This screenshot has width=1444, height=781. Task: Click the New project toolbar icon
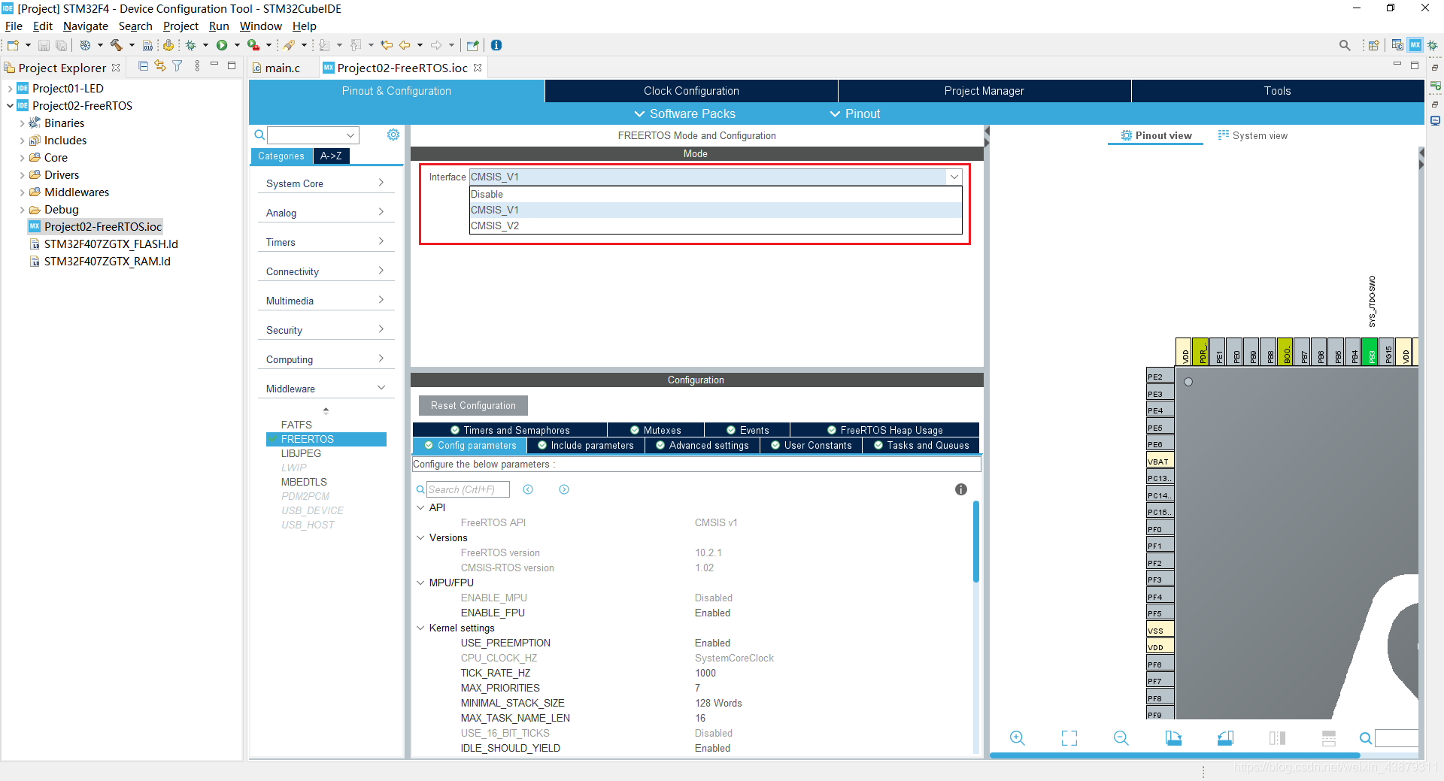click(13, 45)
